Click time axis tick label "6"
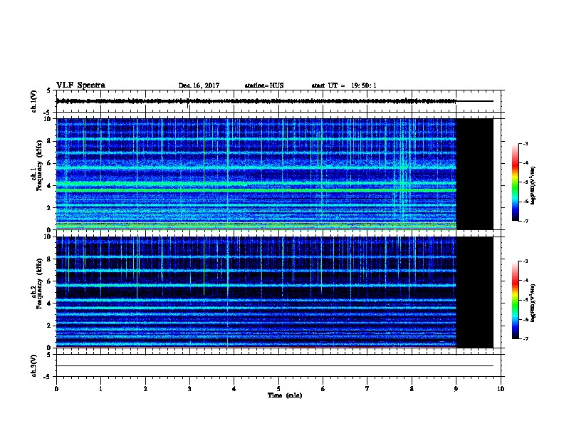This screenshot has height=436, width=564. 323,388
